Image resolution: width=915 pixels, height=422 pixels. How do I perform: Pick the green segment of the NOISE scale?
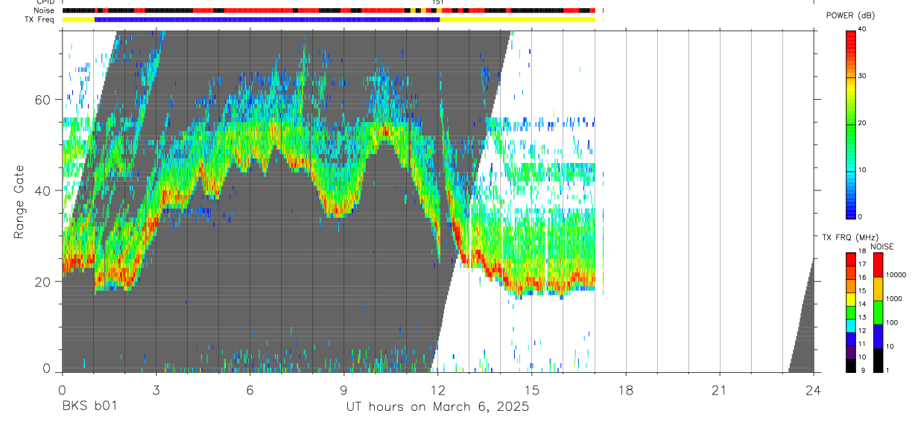coord(878,313)
